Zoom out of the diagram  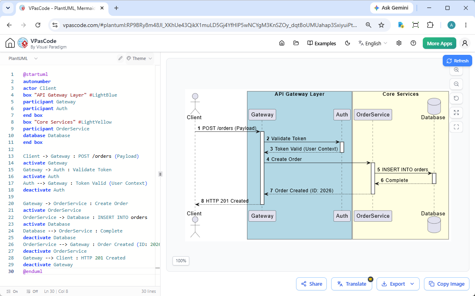click(x=456, y=84)
